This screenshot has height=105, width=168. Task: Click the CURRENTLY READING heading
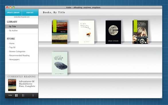point(22,77)
